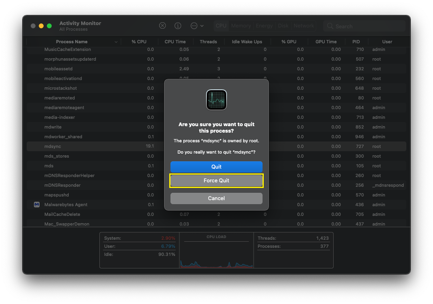Click the Malwarebytes Agent icon
The height and width of the screenshot is (304, 433).
(36, 205)
